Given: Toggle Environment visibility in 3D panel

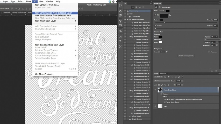Looking at the screenshot, I should pyautogui.click(x=125, y=11).
